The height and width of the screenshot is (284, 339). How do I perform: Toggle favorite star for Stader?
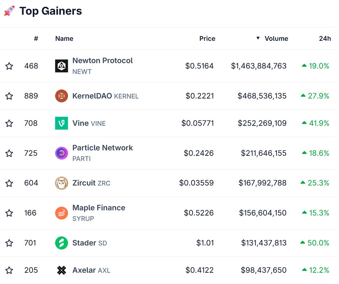(9, 243)
